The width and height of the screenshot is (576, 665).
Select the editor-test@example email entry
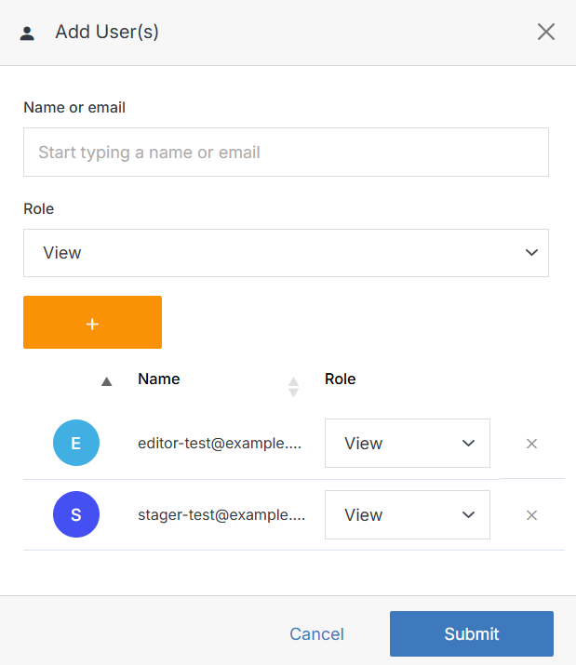(220, 444)
